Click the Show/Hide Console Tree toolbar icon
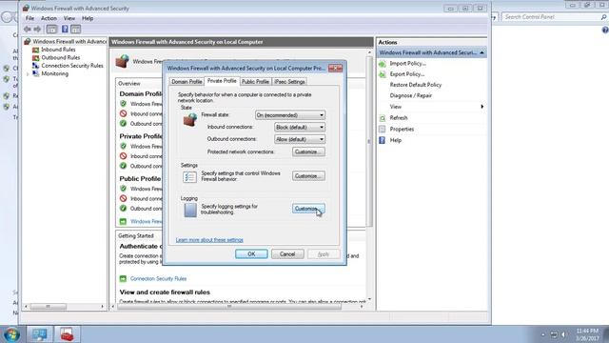The width and height of the screenshot is (609, 343). (x=51, y=30)
